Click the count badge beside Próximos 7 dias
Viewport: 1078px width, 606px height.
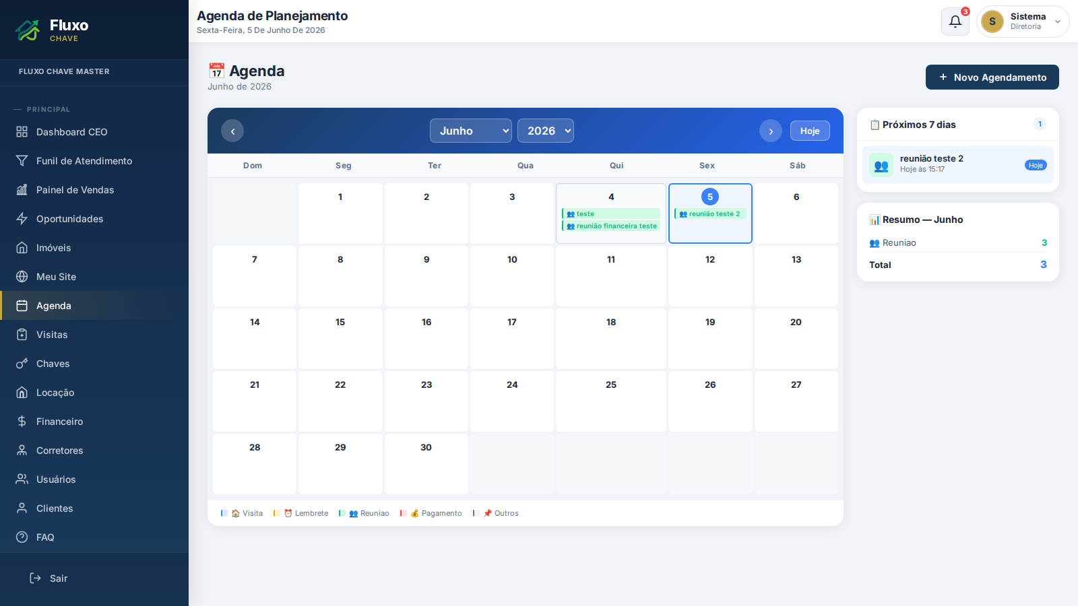pyautogui.click(x=1040, y=124)
